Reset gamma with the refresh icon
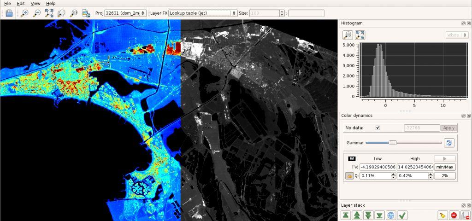472x221 pixels. click(x=449, y=143)
